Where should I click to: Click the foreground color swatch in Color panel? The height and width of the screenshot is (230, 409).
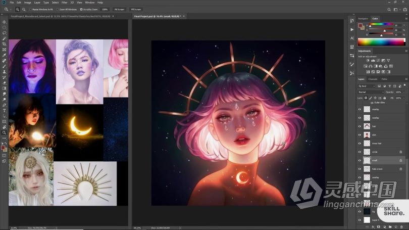360,25
